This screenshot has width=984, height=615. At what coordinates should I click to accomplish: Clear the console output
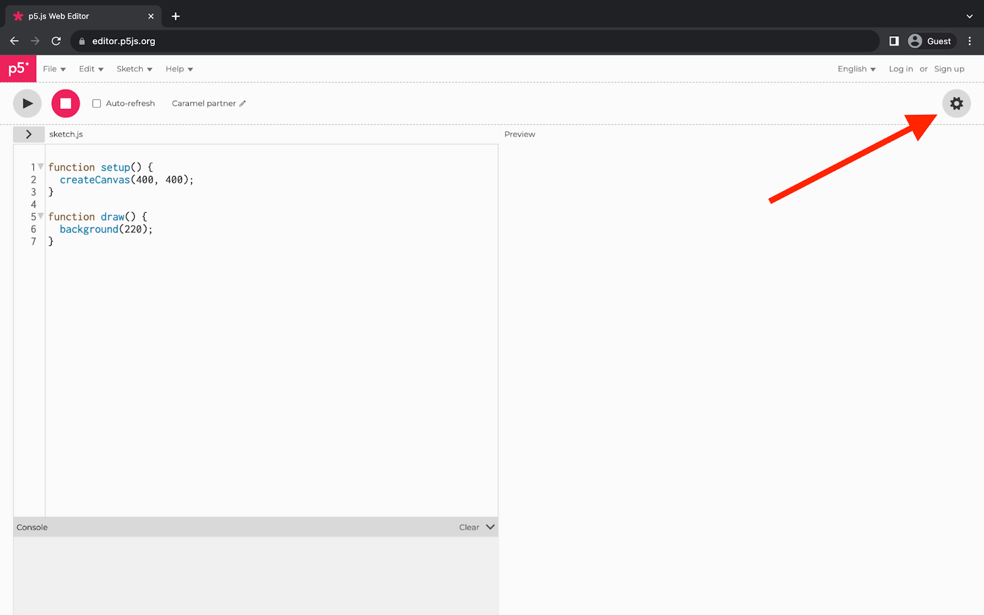click(x=469, y=526)
